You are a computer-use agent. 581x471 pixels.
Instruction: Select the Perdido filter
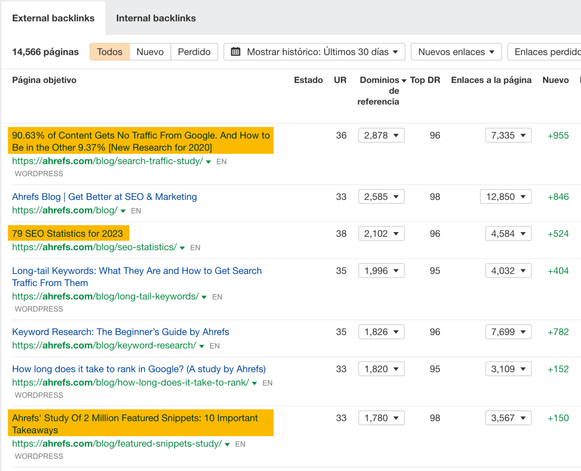[194, 51]
